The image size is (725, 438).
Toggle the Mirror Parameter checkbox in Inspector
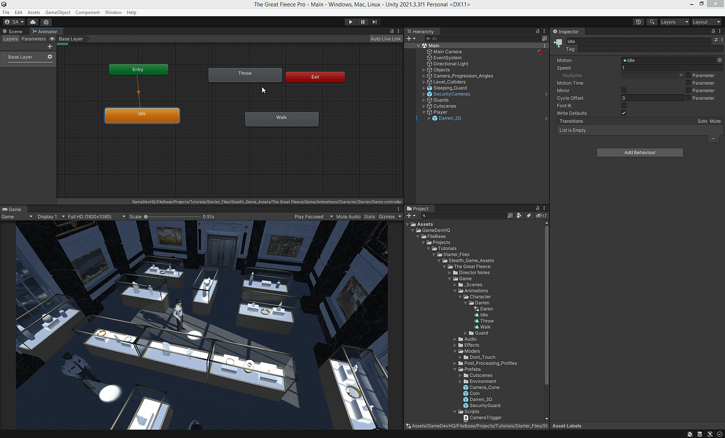[x=688, y=90]
